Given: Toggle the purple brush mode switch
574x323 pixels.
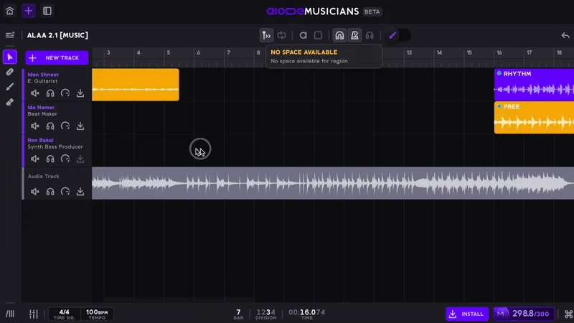Looking at the screenshot, I should click(398, 35).
